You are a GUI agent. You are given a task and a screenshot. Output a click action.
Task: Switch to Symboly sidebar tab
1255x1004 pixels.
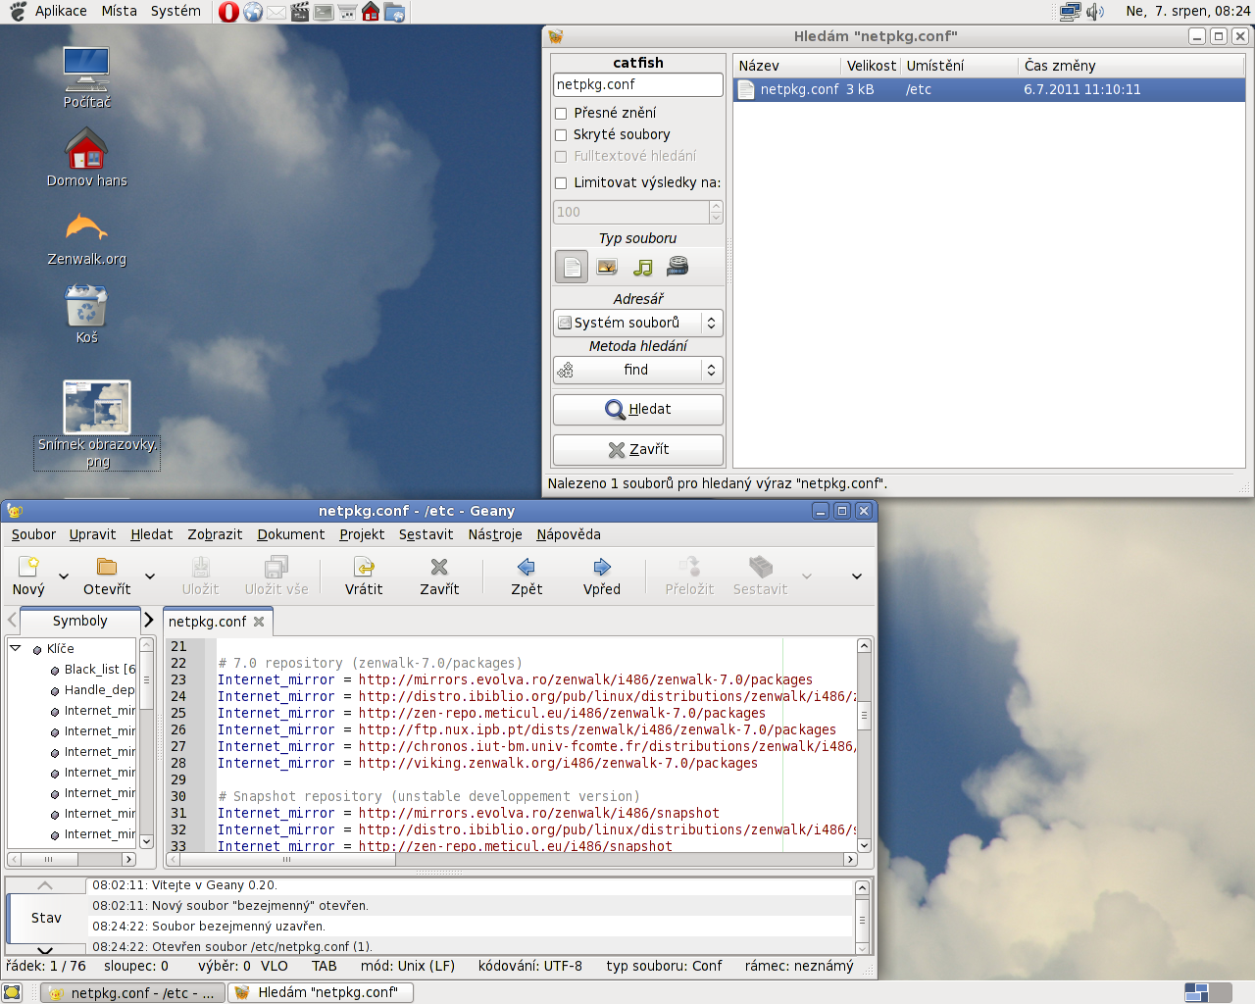click(79, 621)
